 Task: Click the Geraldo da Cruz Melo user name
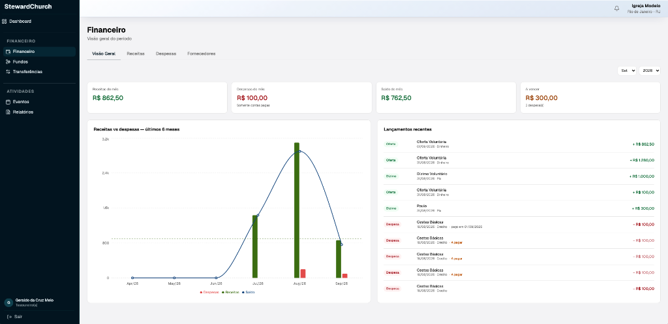point(35,300)
